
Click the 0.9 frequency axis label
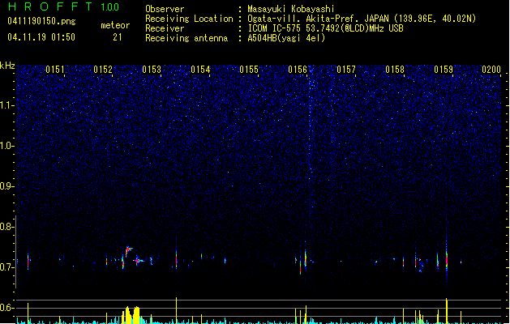tap(6, 186)
